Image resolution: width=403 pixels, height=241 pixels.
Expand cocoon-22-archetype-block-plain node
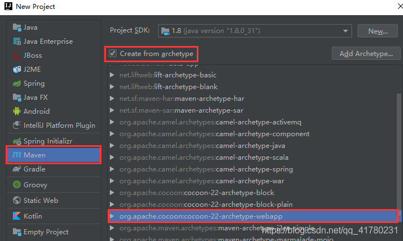(x=112, y=205)
